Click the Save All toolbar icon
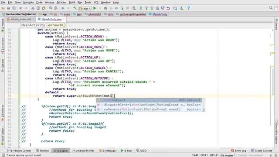This screenshot has height=157, width=279. [x=8, y=8]
